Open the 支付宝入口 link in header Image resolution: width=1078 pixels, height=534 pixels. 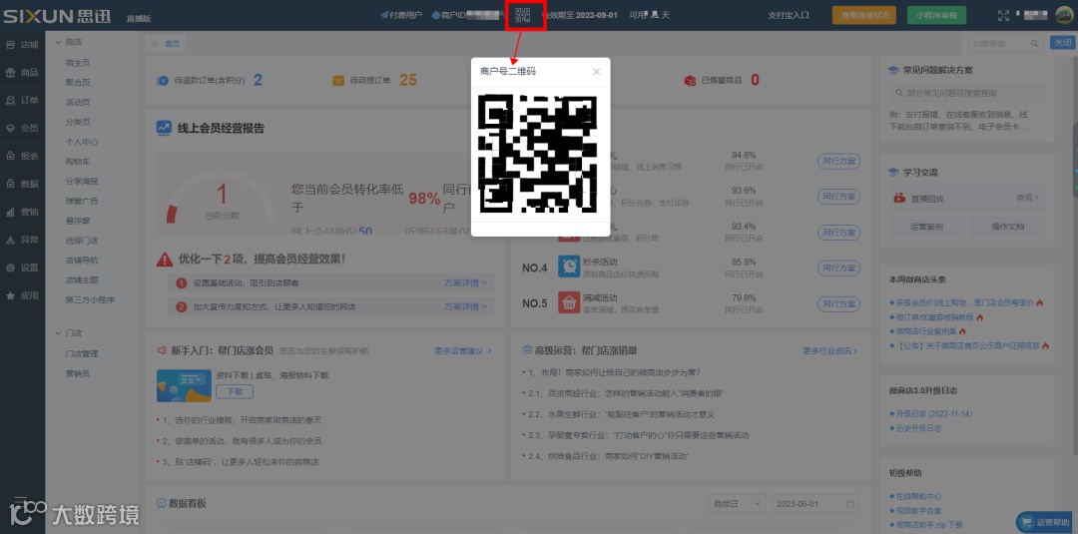click(x=789, y=15)
